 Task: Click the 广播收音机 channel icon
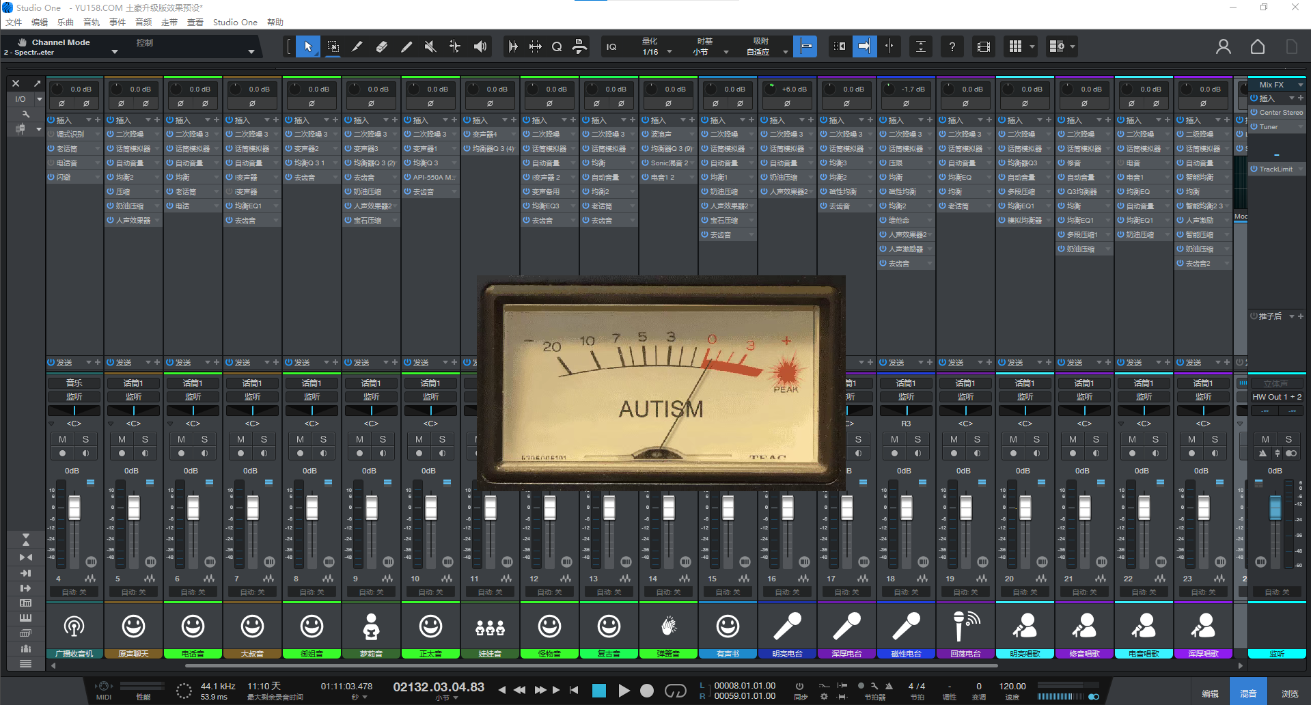74,625
